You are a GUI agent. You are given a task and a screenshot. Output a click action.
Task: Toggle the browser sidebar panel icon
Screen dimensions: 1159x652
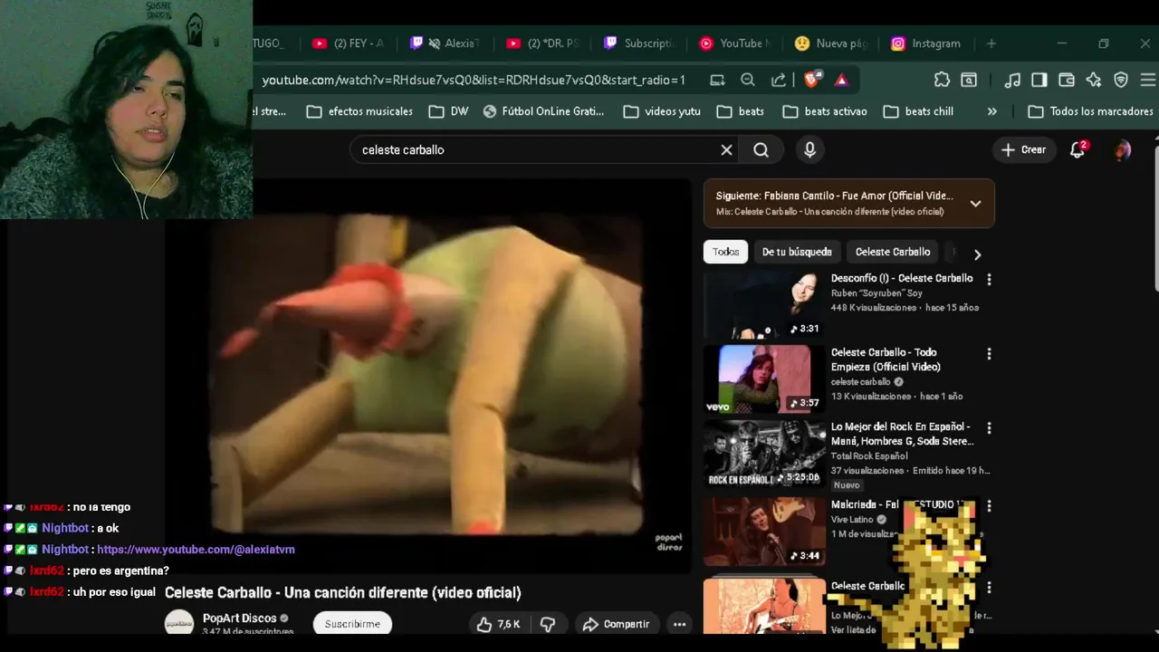point(1039,80)
